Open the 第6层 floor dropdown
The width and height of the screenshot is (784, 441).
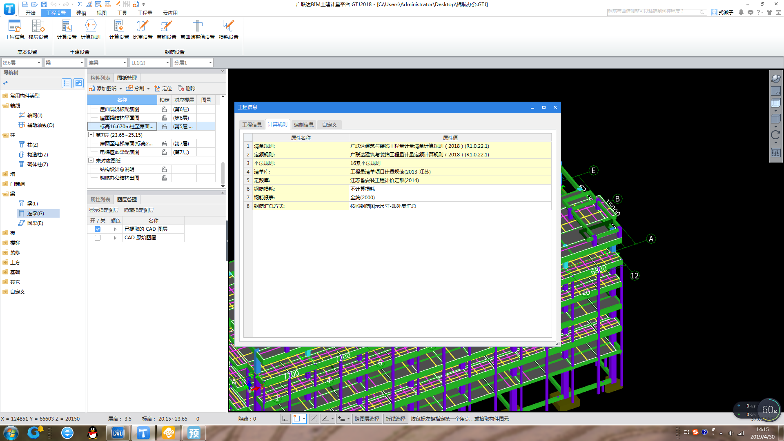point(22,62)
